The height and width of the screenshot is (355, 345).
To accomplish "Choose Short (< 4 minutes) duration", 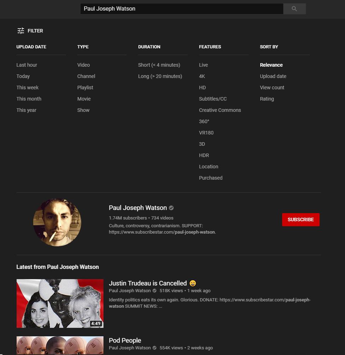I will (x=159, y=65).
